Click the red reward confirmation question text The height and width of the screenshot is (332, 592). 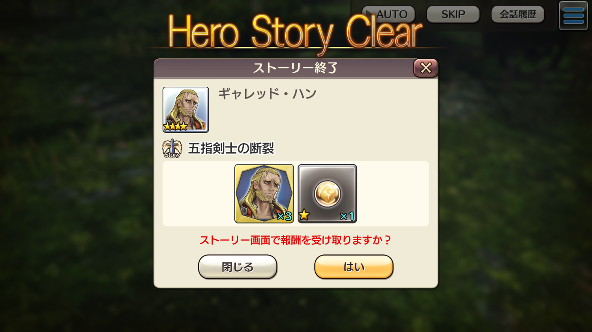(x=295, y=240)
